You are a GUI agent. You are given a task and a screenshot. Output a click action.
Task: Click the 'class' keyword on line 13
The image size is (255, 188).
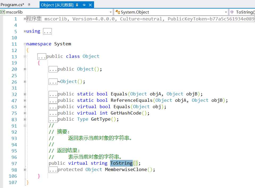coord(73,56)
